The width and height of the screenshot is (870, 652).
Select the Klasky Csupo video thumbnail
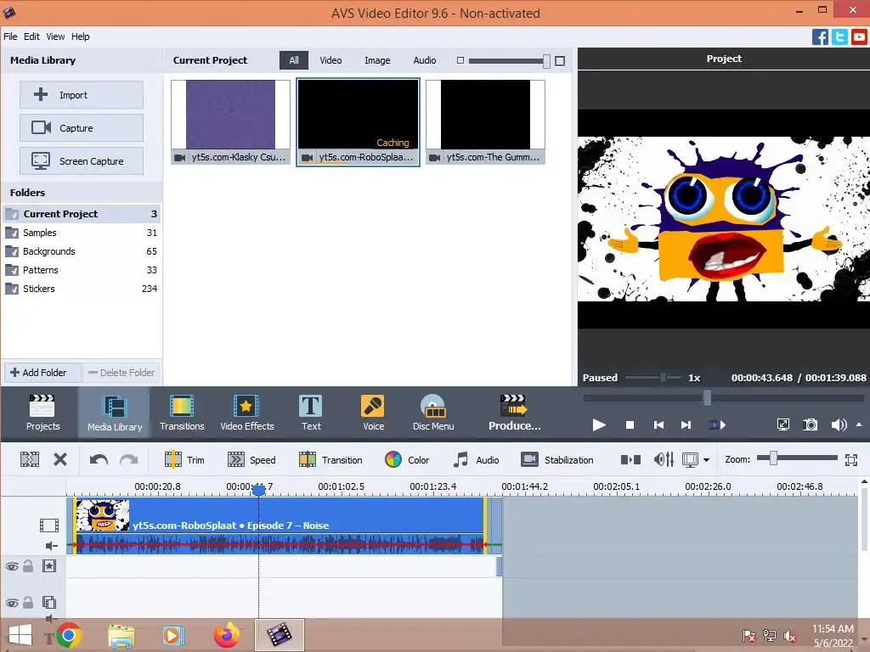(x=230, y=122)
